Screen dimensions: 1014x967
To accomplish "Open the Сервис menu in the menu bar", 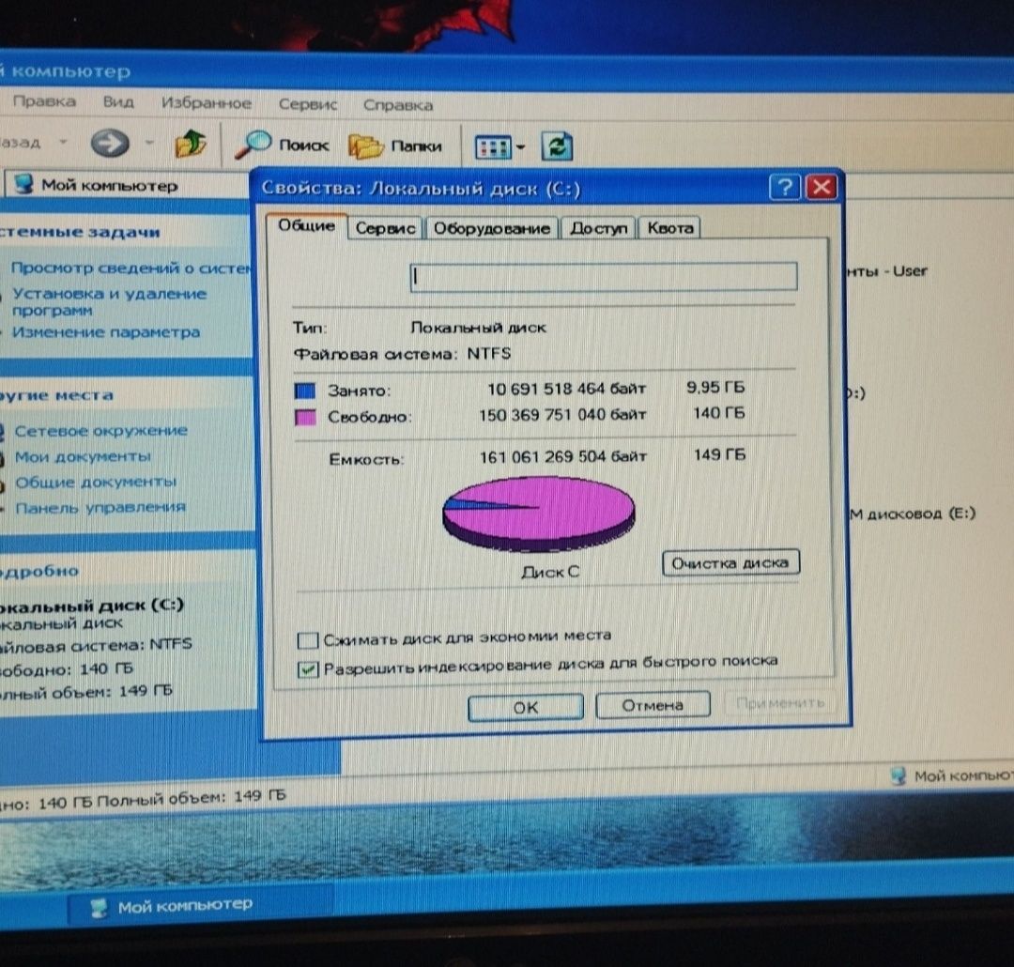I will [308, 104].
